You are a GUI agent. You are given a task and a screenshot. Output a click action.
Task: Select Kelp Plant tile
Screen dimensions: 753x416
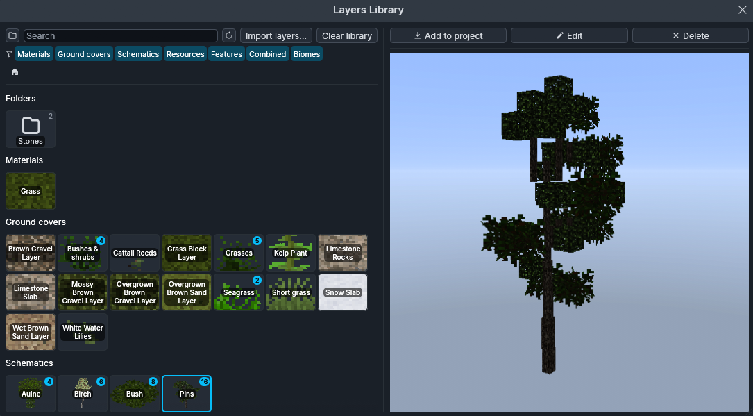(291, 253)
